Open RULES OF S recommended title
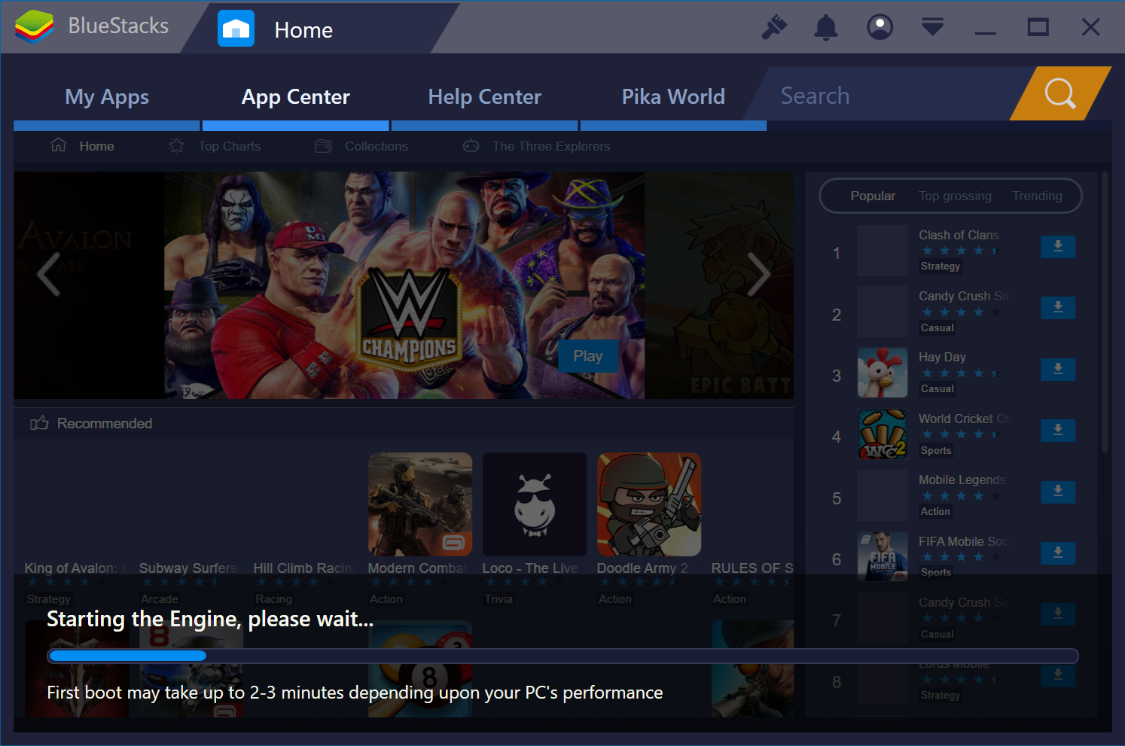This screenshot has height=746, width=1125. click(x=752, y=568)
